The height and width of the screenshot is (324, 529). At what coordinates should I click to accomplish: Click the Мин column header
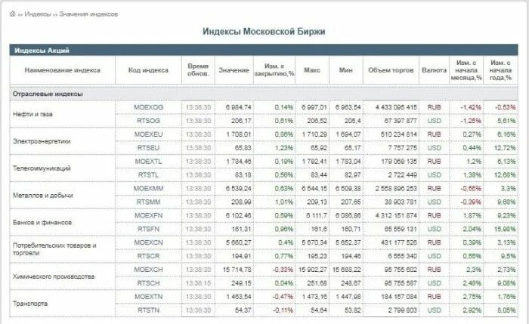pyautogui.click(x=346, y=70)
